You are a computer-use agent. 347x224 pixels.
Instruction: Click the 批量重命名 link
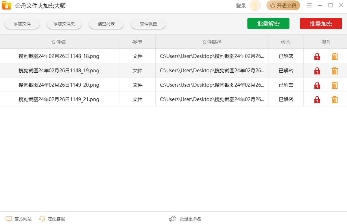[x=185, y=219]
